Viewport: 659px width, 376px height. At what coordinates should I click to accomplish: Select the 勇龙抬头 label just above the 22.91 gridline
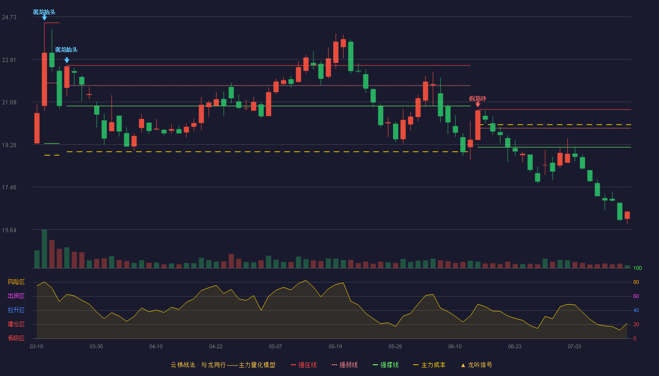pyautogui.click(x=66, y=50)
